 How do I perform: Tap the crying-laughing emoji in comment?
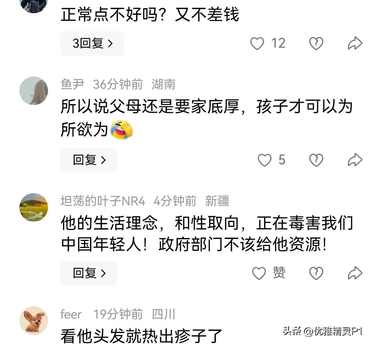(x=122, y=130)
